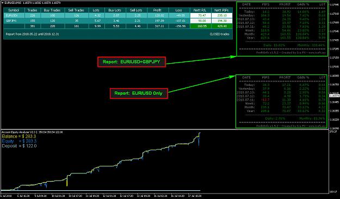The image size is (340, 199).
Task: Click the 'Report from 2018.05.22 until 2018.12.31' text
Action: point(32,34)
